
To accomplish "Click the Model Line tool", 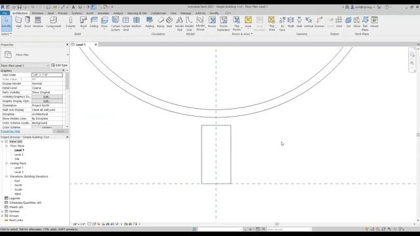I will 189,24.
